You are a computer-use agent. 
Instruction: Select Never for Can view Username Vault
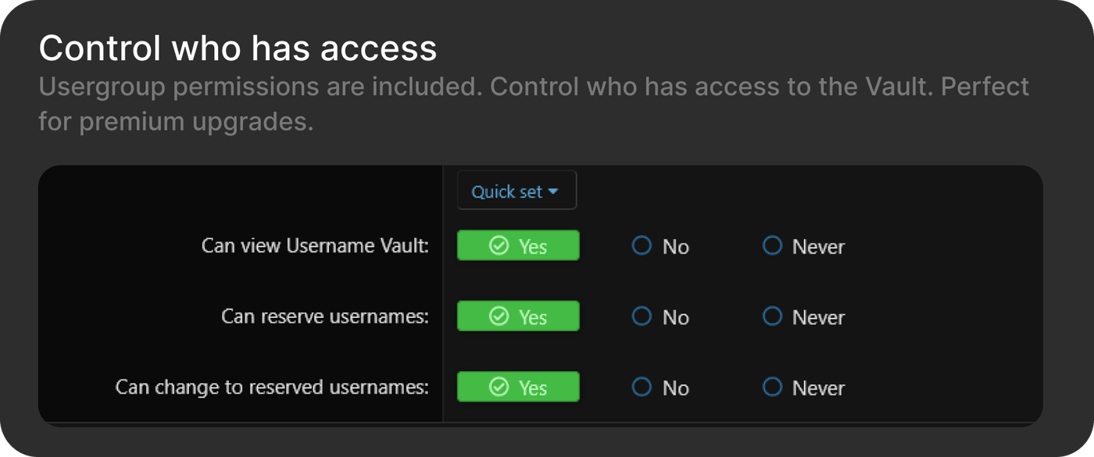click(772, 246)
